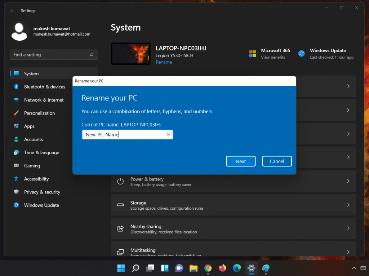This screenshot has width=369, height=276.
Task: Open Windows Update status at top right
Action: click(x=326, y=54)
